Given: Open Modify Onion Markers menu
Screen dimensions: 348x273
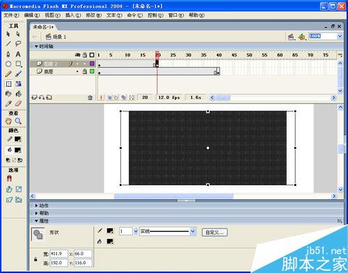Looking at the screenshot, I should coord(132,97).
